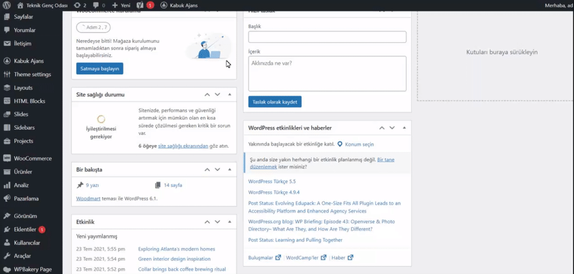The width and height of the screenshot is (574, 274).
Task: Click the Ürünler products icon
Action: click(7, 172)
